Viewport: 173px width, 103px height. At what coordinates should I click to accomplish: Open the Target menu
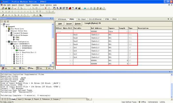(28, 5)
